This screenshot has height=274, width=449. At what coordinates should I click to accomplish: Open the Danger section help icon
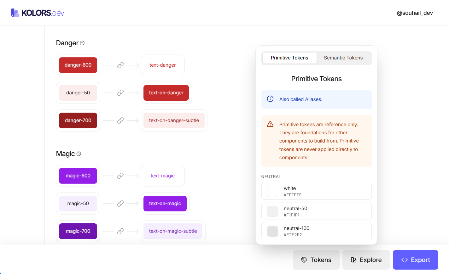82,43
